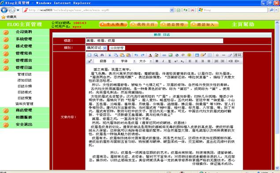Click the insert hyperlink chain icon

164,55
